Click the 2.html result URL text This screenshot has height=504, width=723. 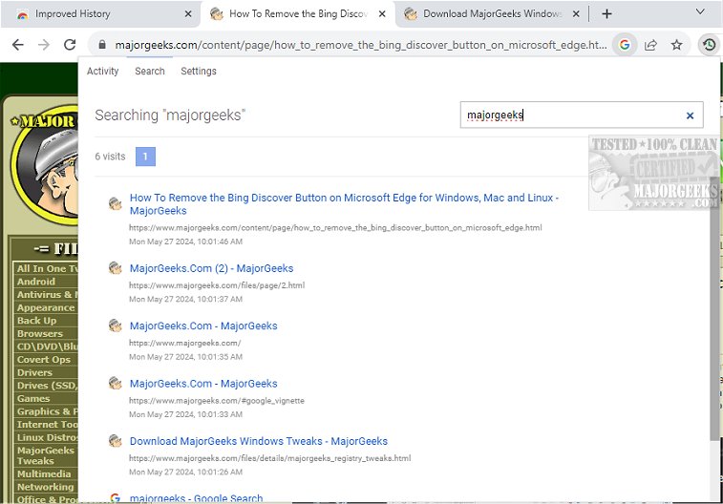(x=217, y=285)
